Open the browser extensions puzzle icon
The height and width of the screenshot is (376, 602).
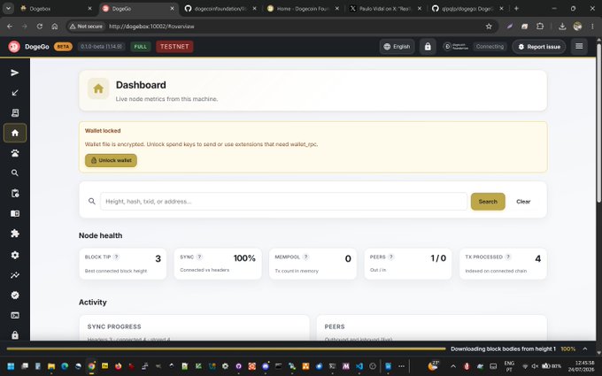540,27
